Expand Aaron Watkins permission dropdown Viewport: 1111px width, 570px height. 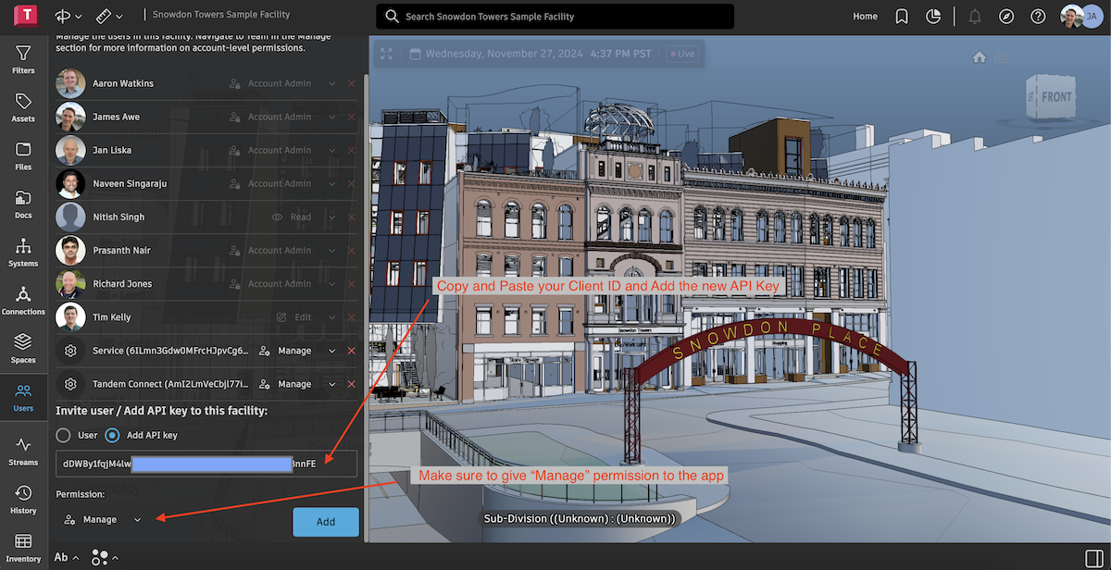click(x=331, y=83)
